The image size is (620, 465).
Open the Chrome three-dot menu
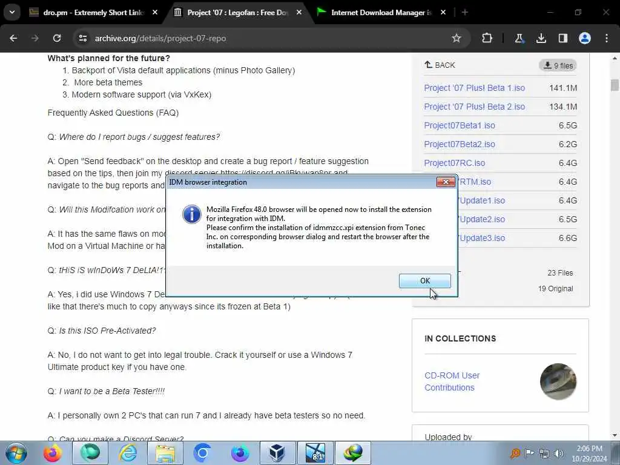tap(607, 38)
